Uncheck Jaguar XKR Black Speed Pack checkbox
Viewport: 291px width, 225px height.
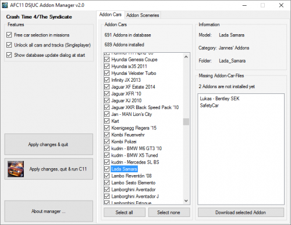[107, 107]
